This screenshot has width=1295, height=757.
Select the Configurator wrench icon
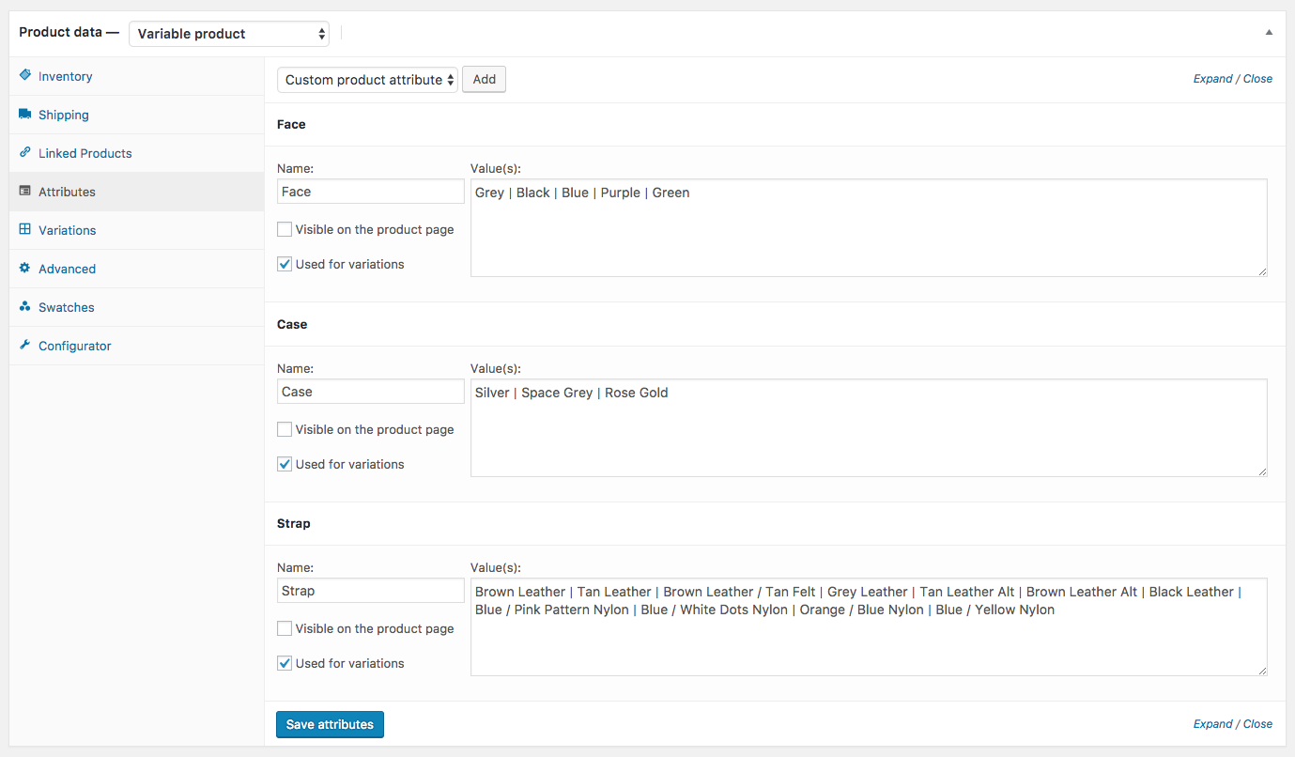point(23,346)
